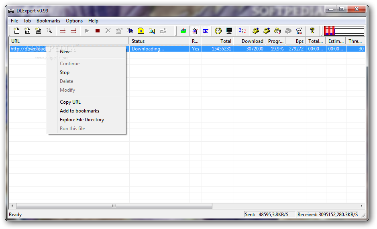Click the URL column header
The width and height of the screenshot is (377, 229).
(69, 41)
